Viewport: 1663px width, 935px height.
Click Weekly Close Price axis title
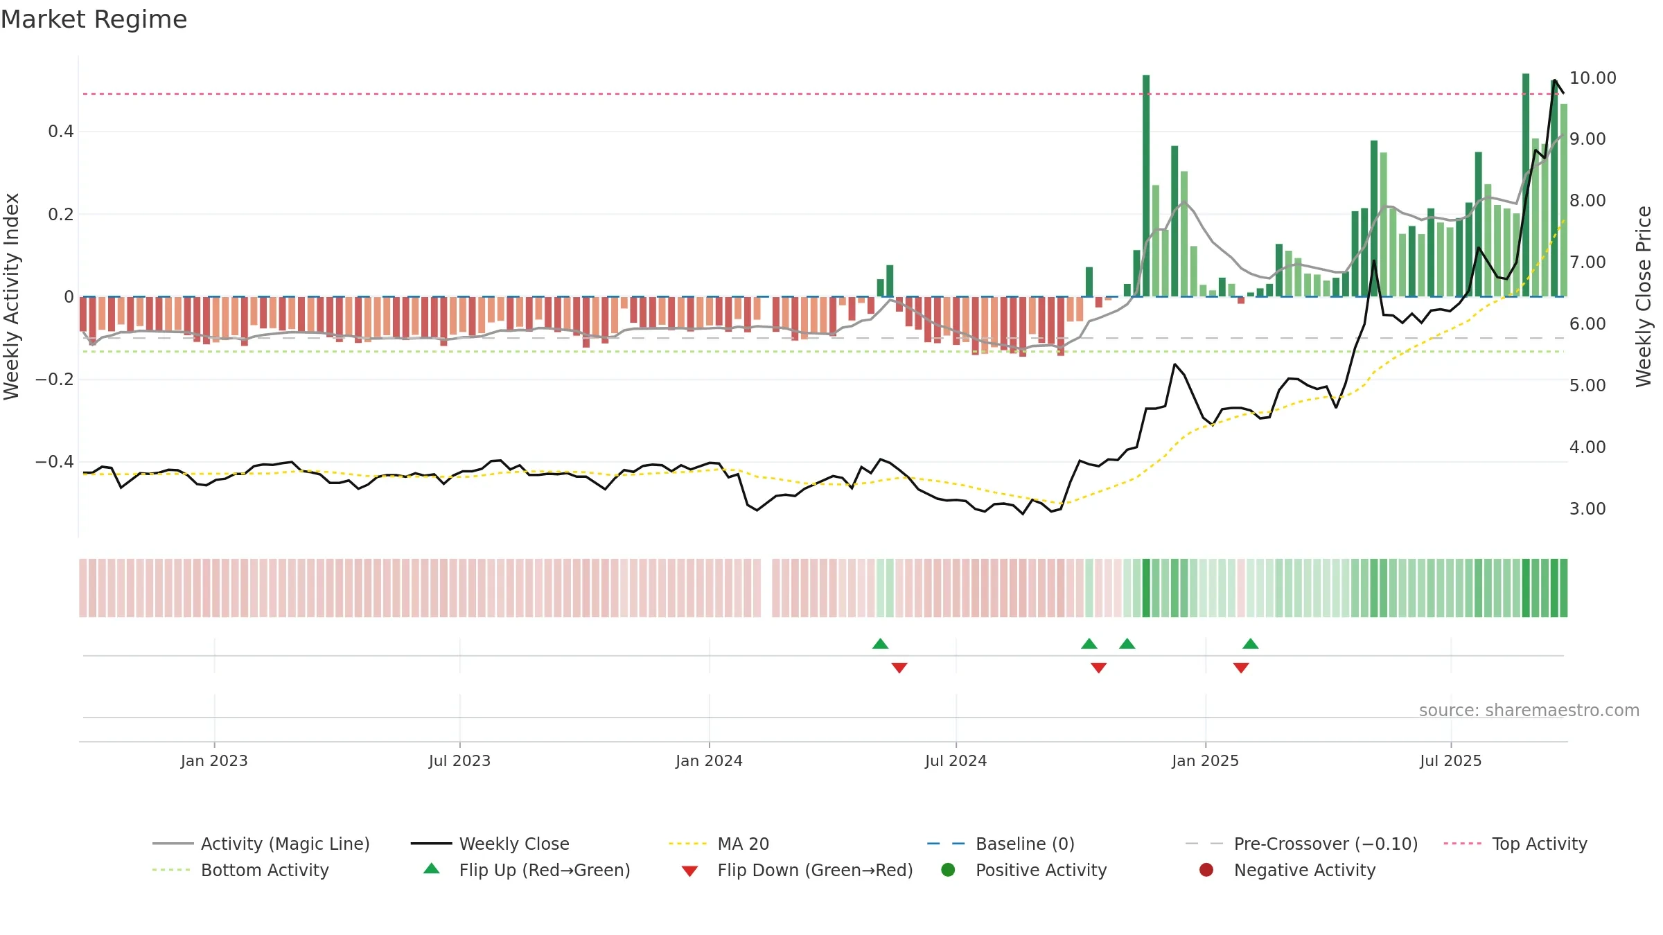click(x=1644, y=296)
